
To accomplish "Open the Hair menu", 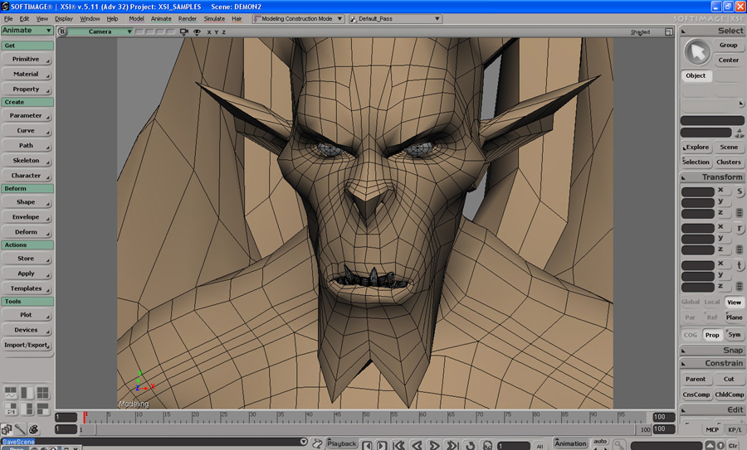I will click(237, 19).
